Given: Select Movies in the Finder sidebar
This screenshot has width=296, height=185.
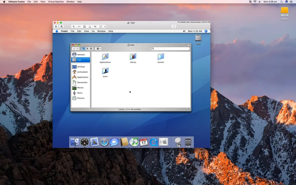Looking at the screenshot, I should (81, 88).
